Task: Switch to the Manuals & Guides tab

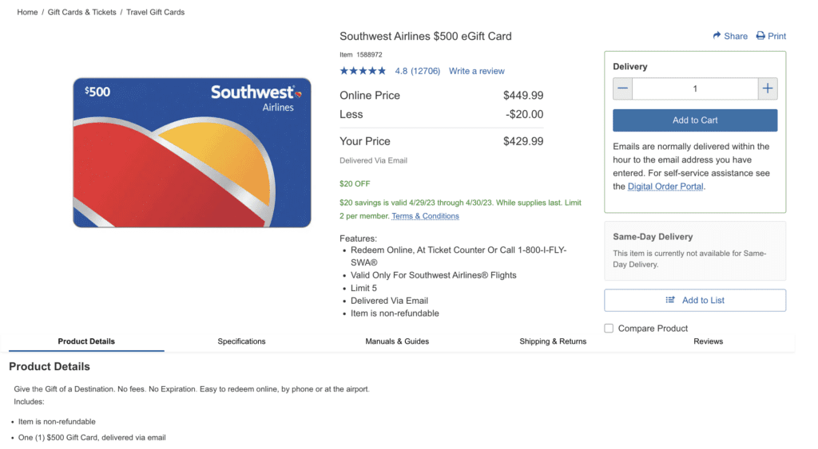Action: click(x=397, y=341)
